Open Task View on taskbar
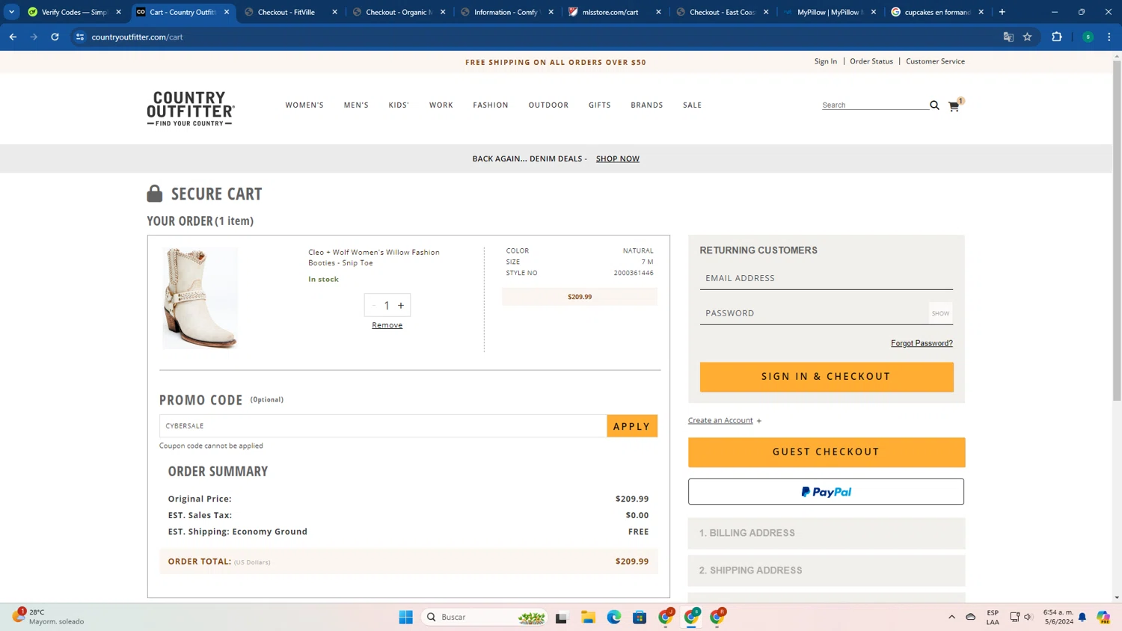 tap(561, 617)
